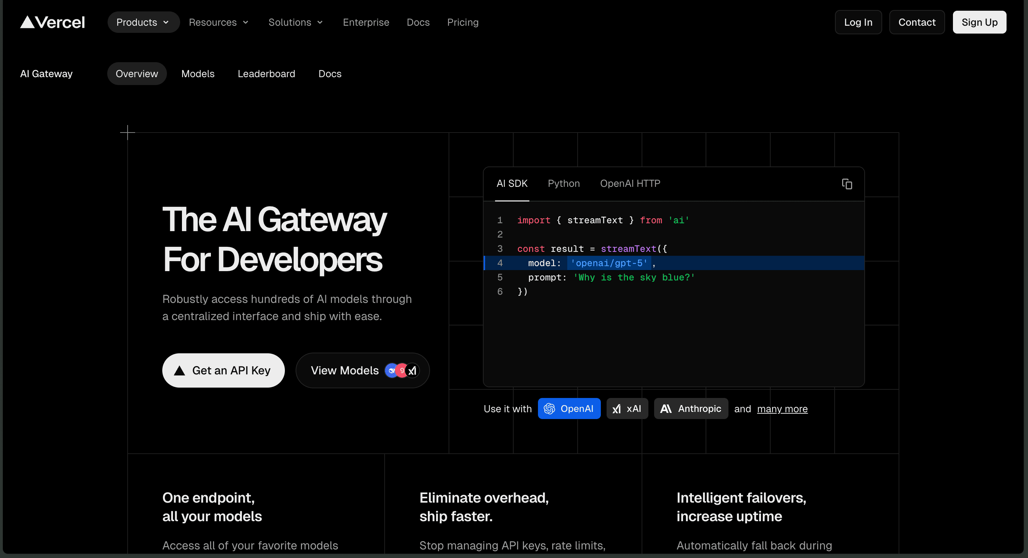Click the crosshair plus marker at grid corner
Screen dimensions: 1028x558
127,133
